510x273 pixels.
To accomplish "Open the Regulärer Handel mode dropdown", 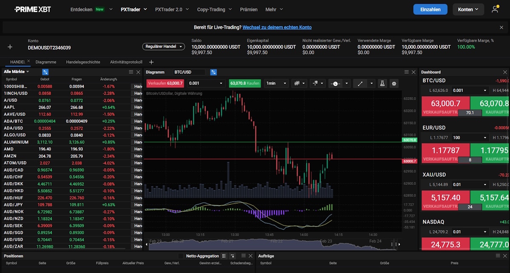I will pyautogui.click(x=164, y=47).
